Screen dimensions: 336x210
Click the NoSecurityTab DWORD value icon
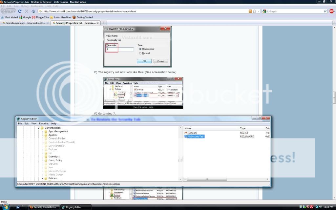(x=186, y=136)
